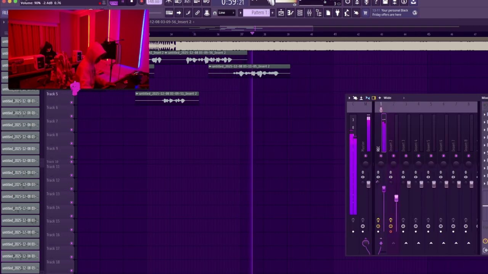Screen dimensions: 488x274
Task: Click the mixer header icon left of blue waveform
Action: pyautogui.click(x=361, y=98)
